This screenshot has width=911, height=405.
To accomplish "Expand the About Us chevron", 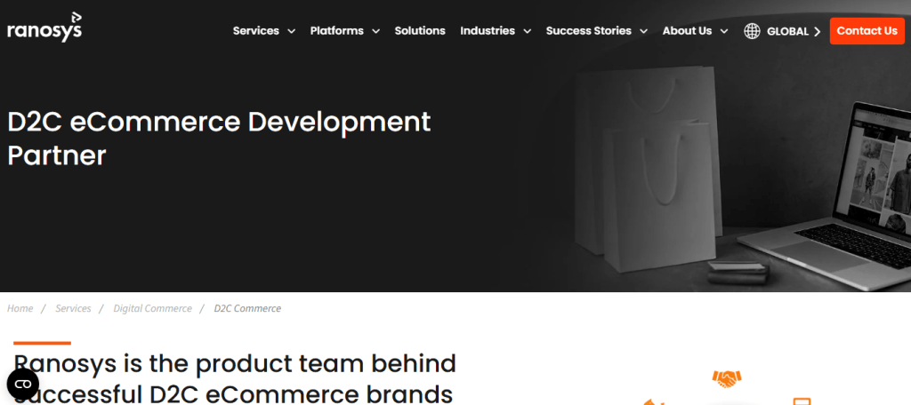I will 723,31.
